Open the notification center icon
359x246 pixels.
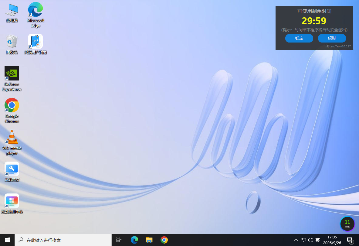click(x=350, y=240)
